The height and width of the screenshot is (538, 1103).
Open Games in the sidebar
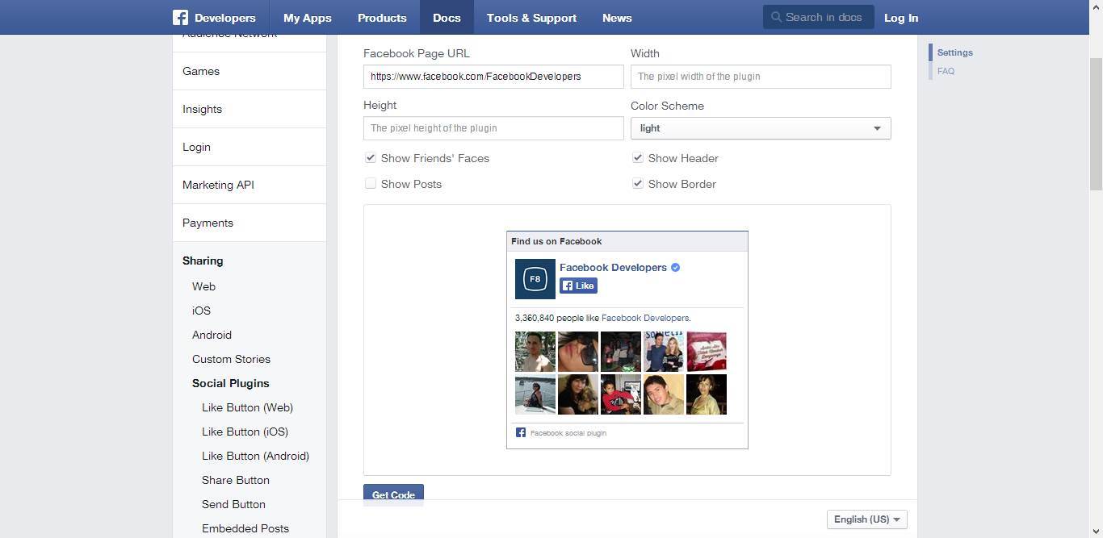point(250,71)
